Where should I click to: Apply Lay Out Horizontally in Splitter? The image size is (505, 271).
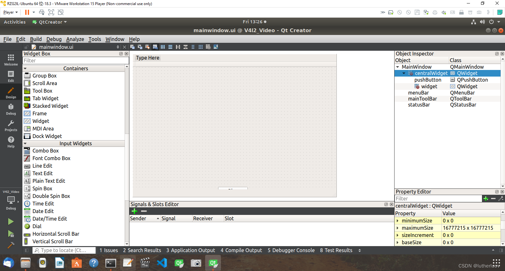tap(178, 47)
